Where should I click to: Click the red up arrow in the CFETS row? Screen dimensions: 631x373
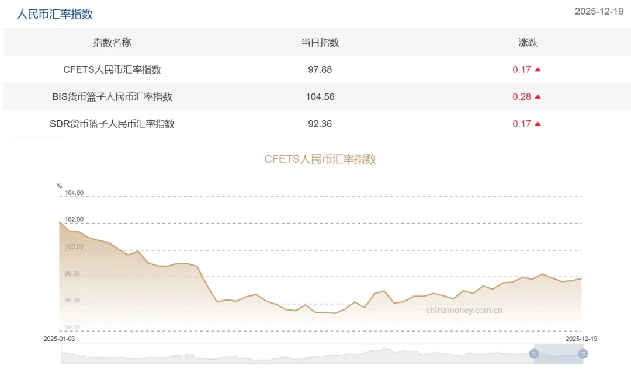538,69
